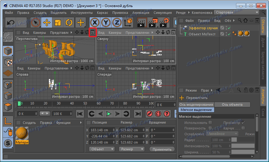The width and height of the screenshot is (269, 162).
Task: Go to start of animation
Action: (x=80, y=114)
